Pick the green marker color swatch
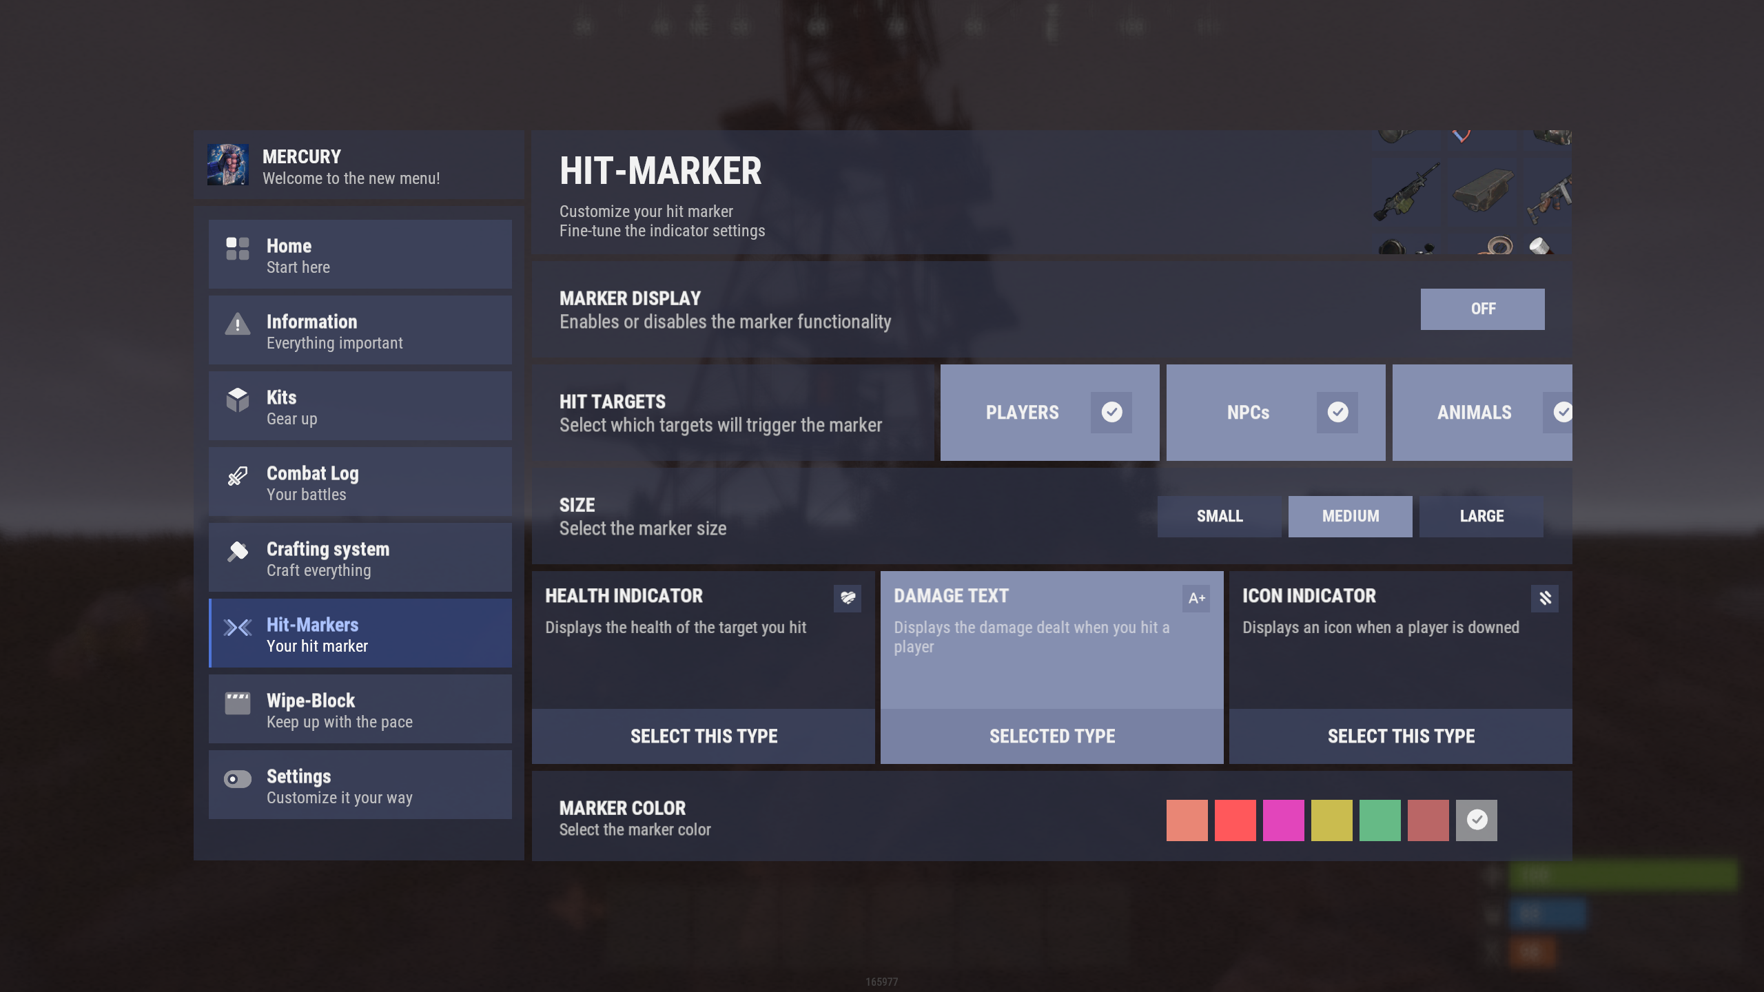Screen dimensions: 1764x992 pyautogui.click(x=1380, y=820)
